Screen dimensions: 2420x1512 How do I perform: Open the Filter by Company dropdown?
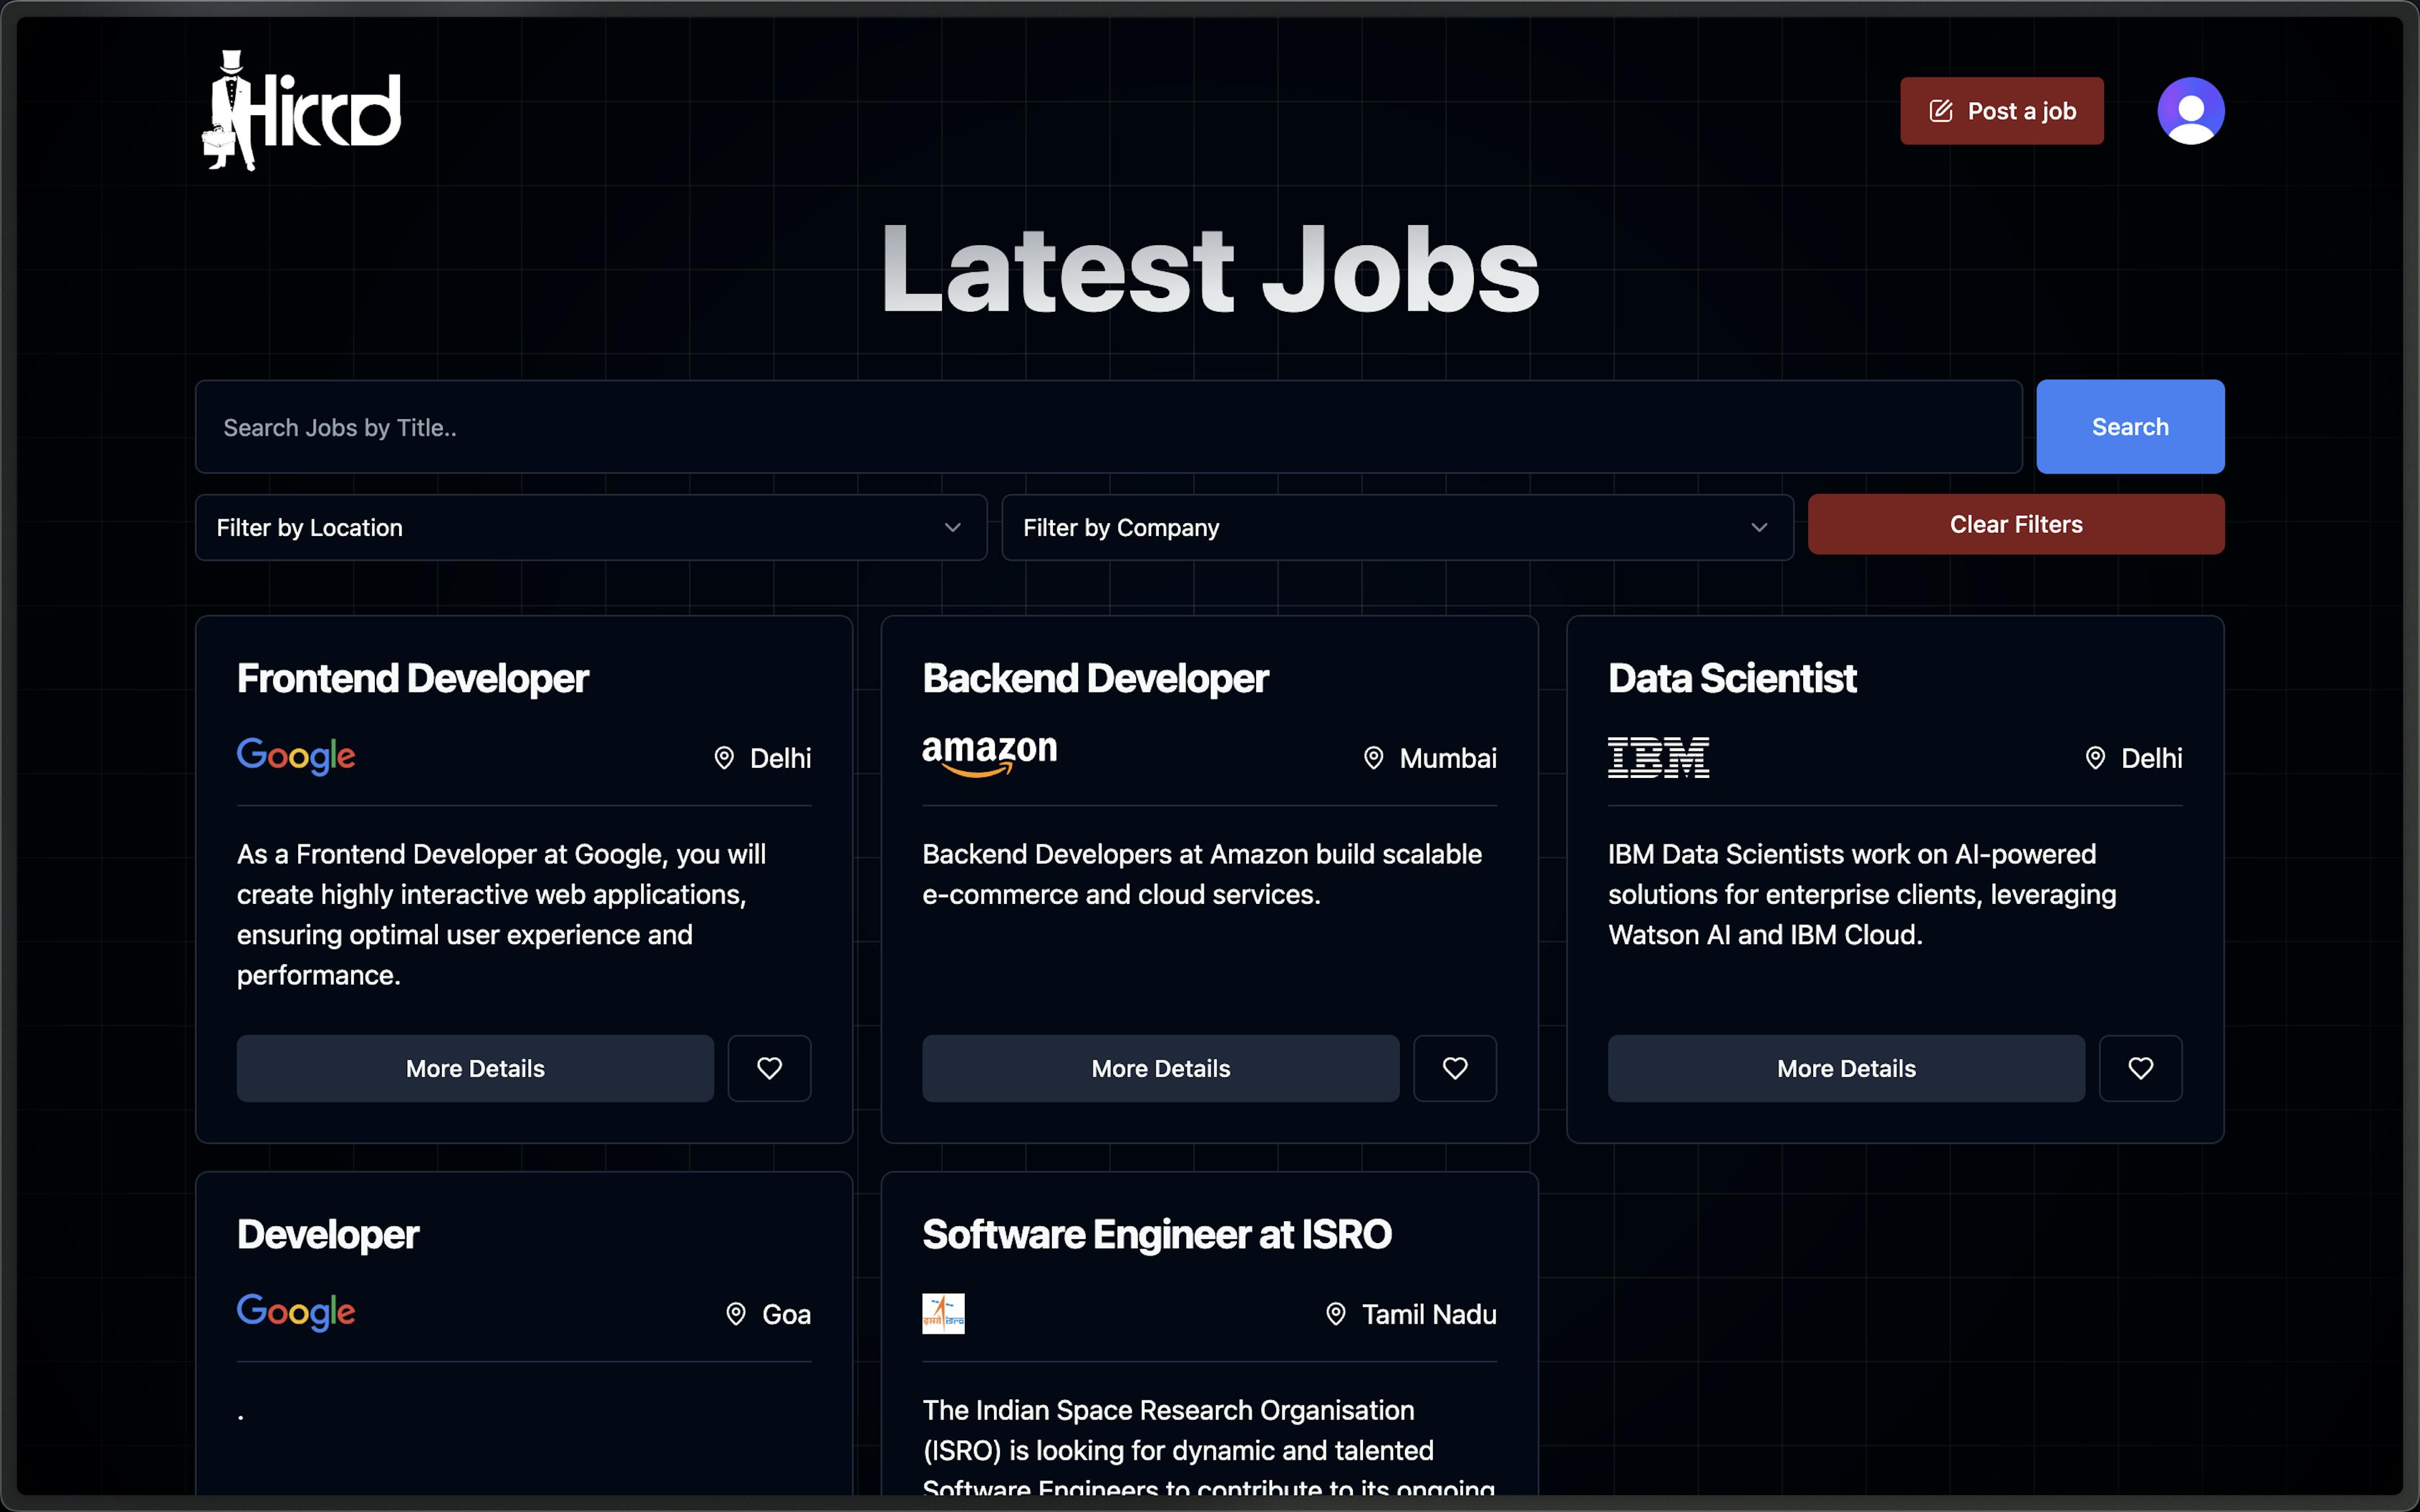coord(1397,527)
